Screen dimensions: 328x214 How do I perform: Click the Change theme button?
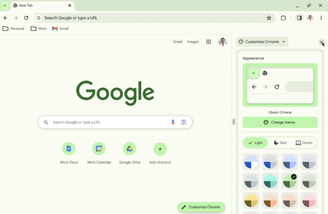pos(280,123)
